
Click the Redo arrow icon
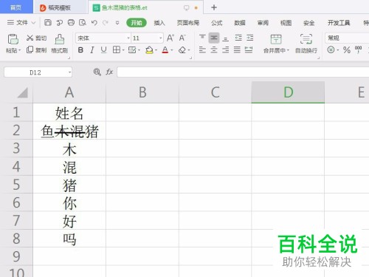(x=106, y=23)
